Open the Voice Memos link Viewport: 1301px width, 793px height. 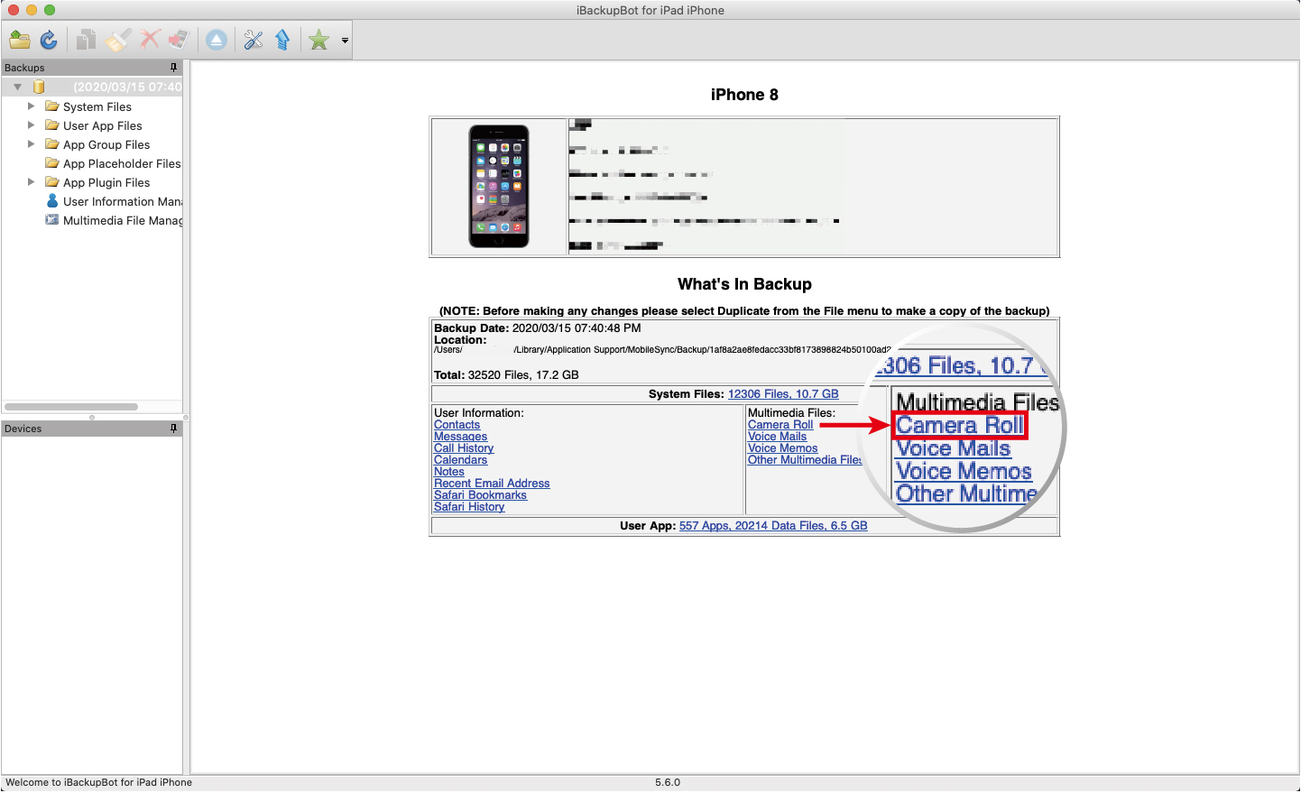(782, 448)
